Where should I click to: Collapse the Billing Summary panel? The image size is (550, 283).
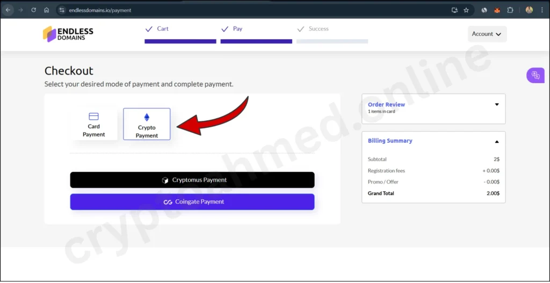496,142
